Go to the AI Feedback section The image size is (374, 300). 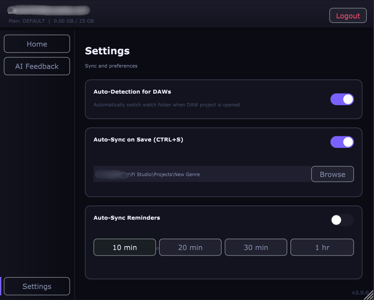37,66
